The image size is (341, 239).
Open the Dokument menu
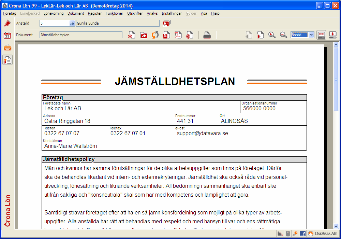point(76,13)
